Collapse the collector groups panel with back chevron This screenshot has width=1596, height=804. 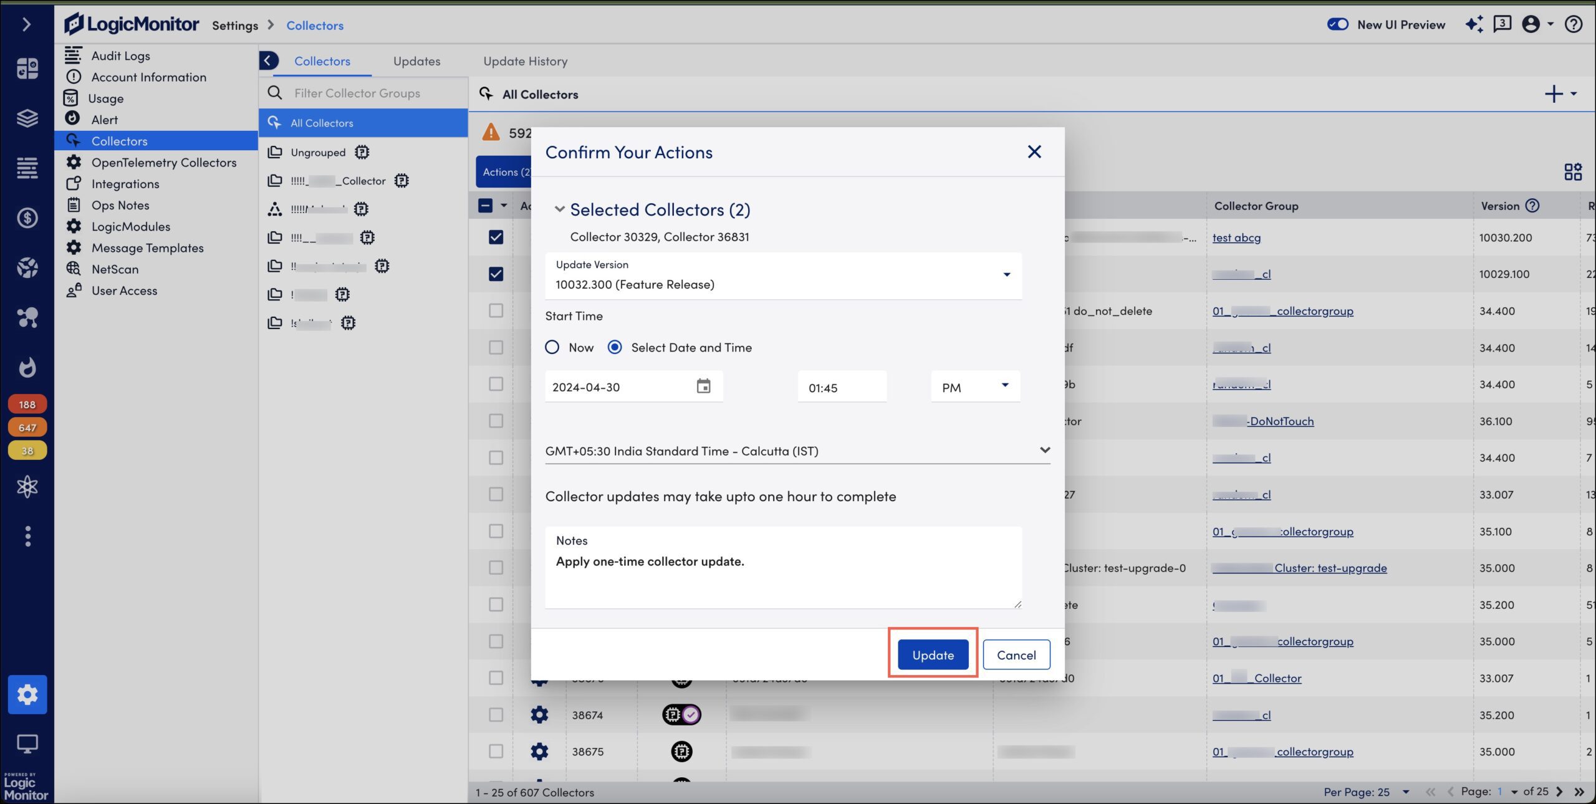coord(268,60)
